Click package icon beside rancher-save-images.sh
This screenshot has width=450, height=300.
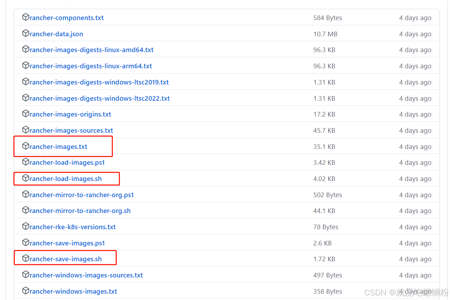pos(25,258)
